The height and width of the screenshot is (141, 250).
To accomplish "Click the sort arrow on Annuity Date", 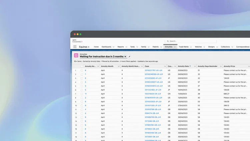I will click(190, 66).
